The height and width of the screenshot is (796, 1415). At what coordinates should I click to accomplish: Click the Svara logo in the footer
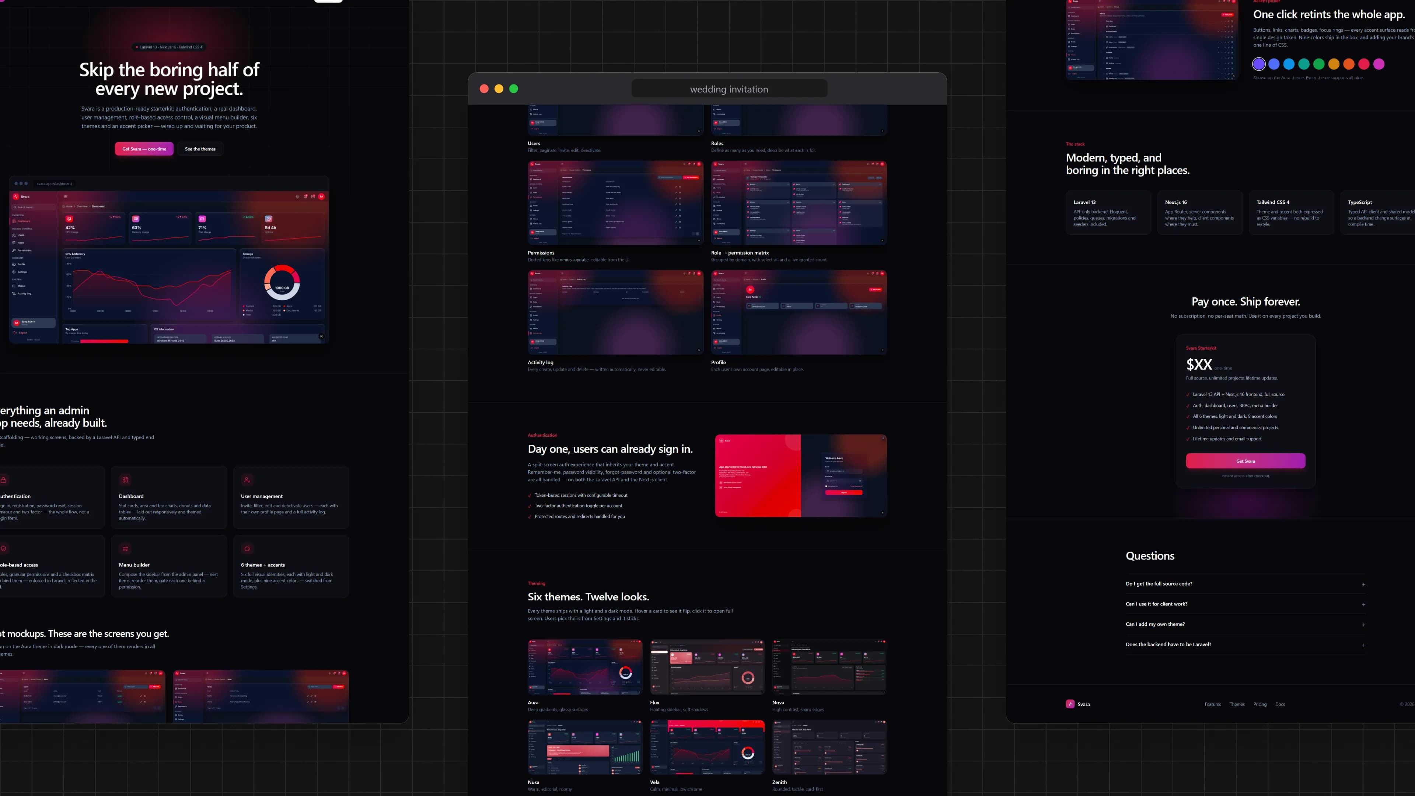pos(1078,704)
